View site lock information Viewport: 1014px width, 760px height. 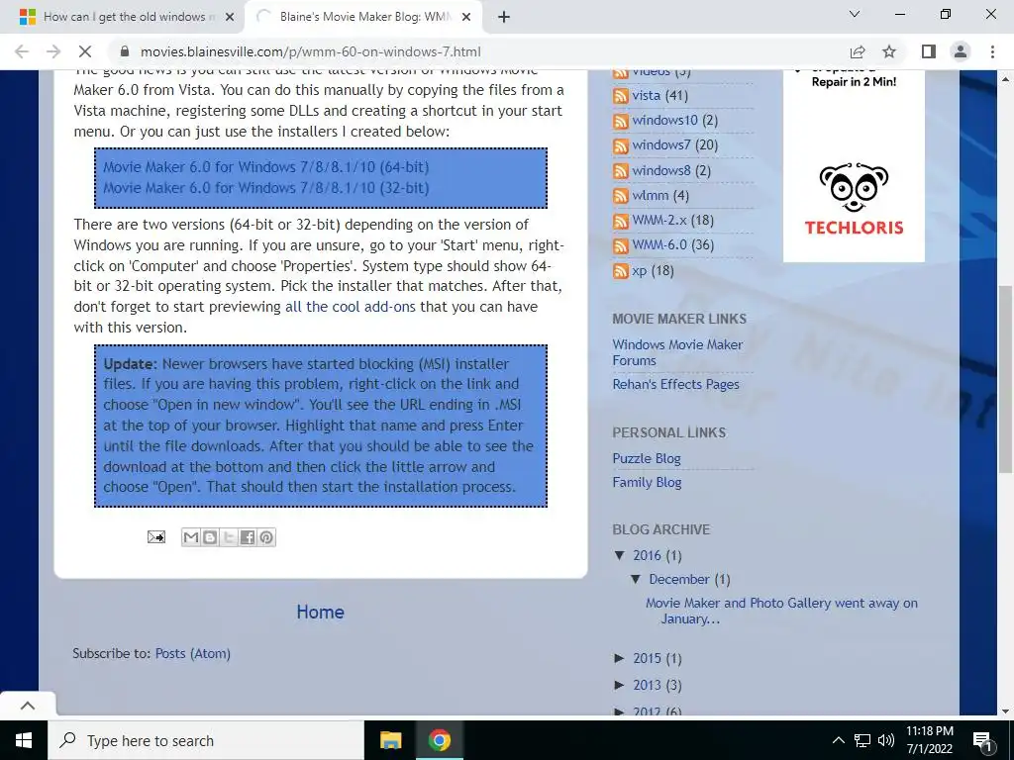tap(126, 51)
